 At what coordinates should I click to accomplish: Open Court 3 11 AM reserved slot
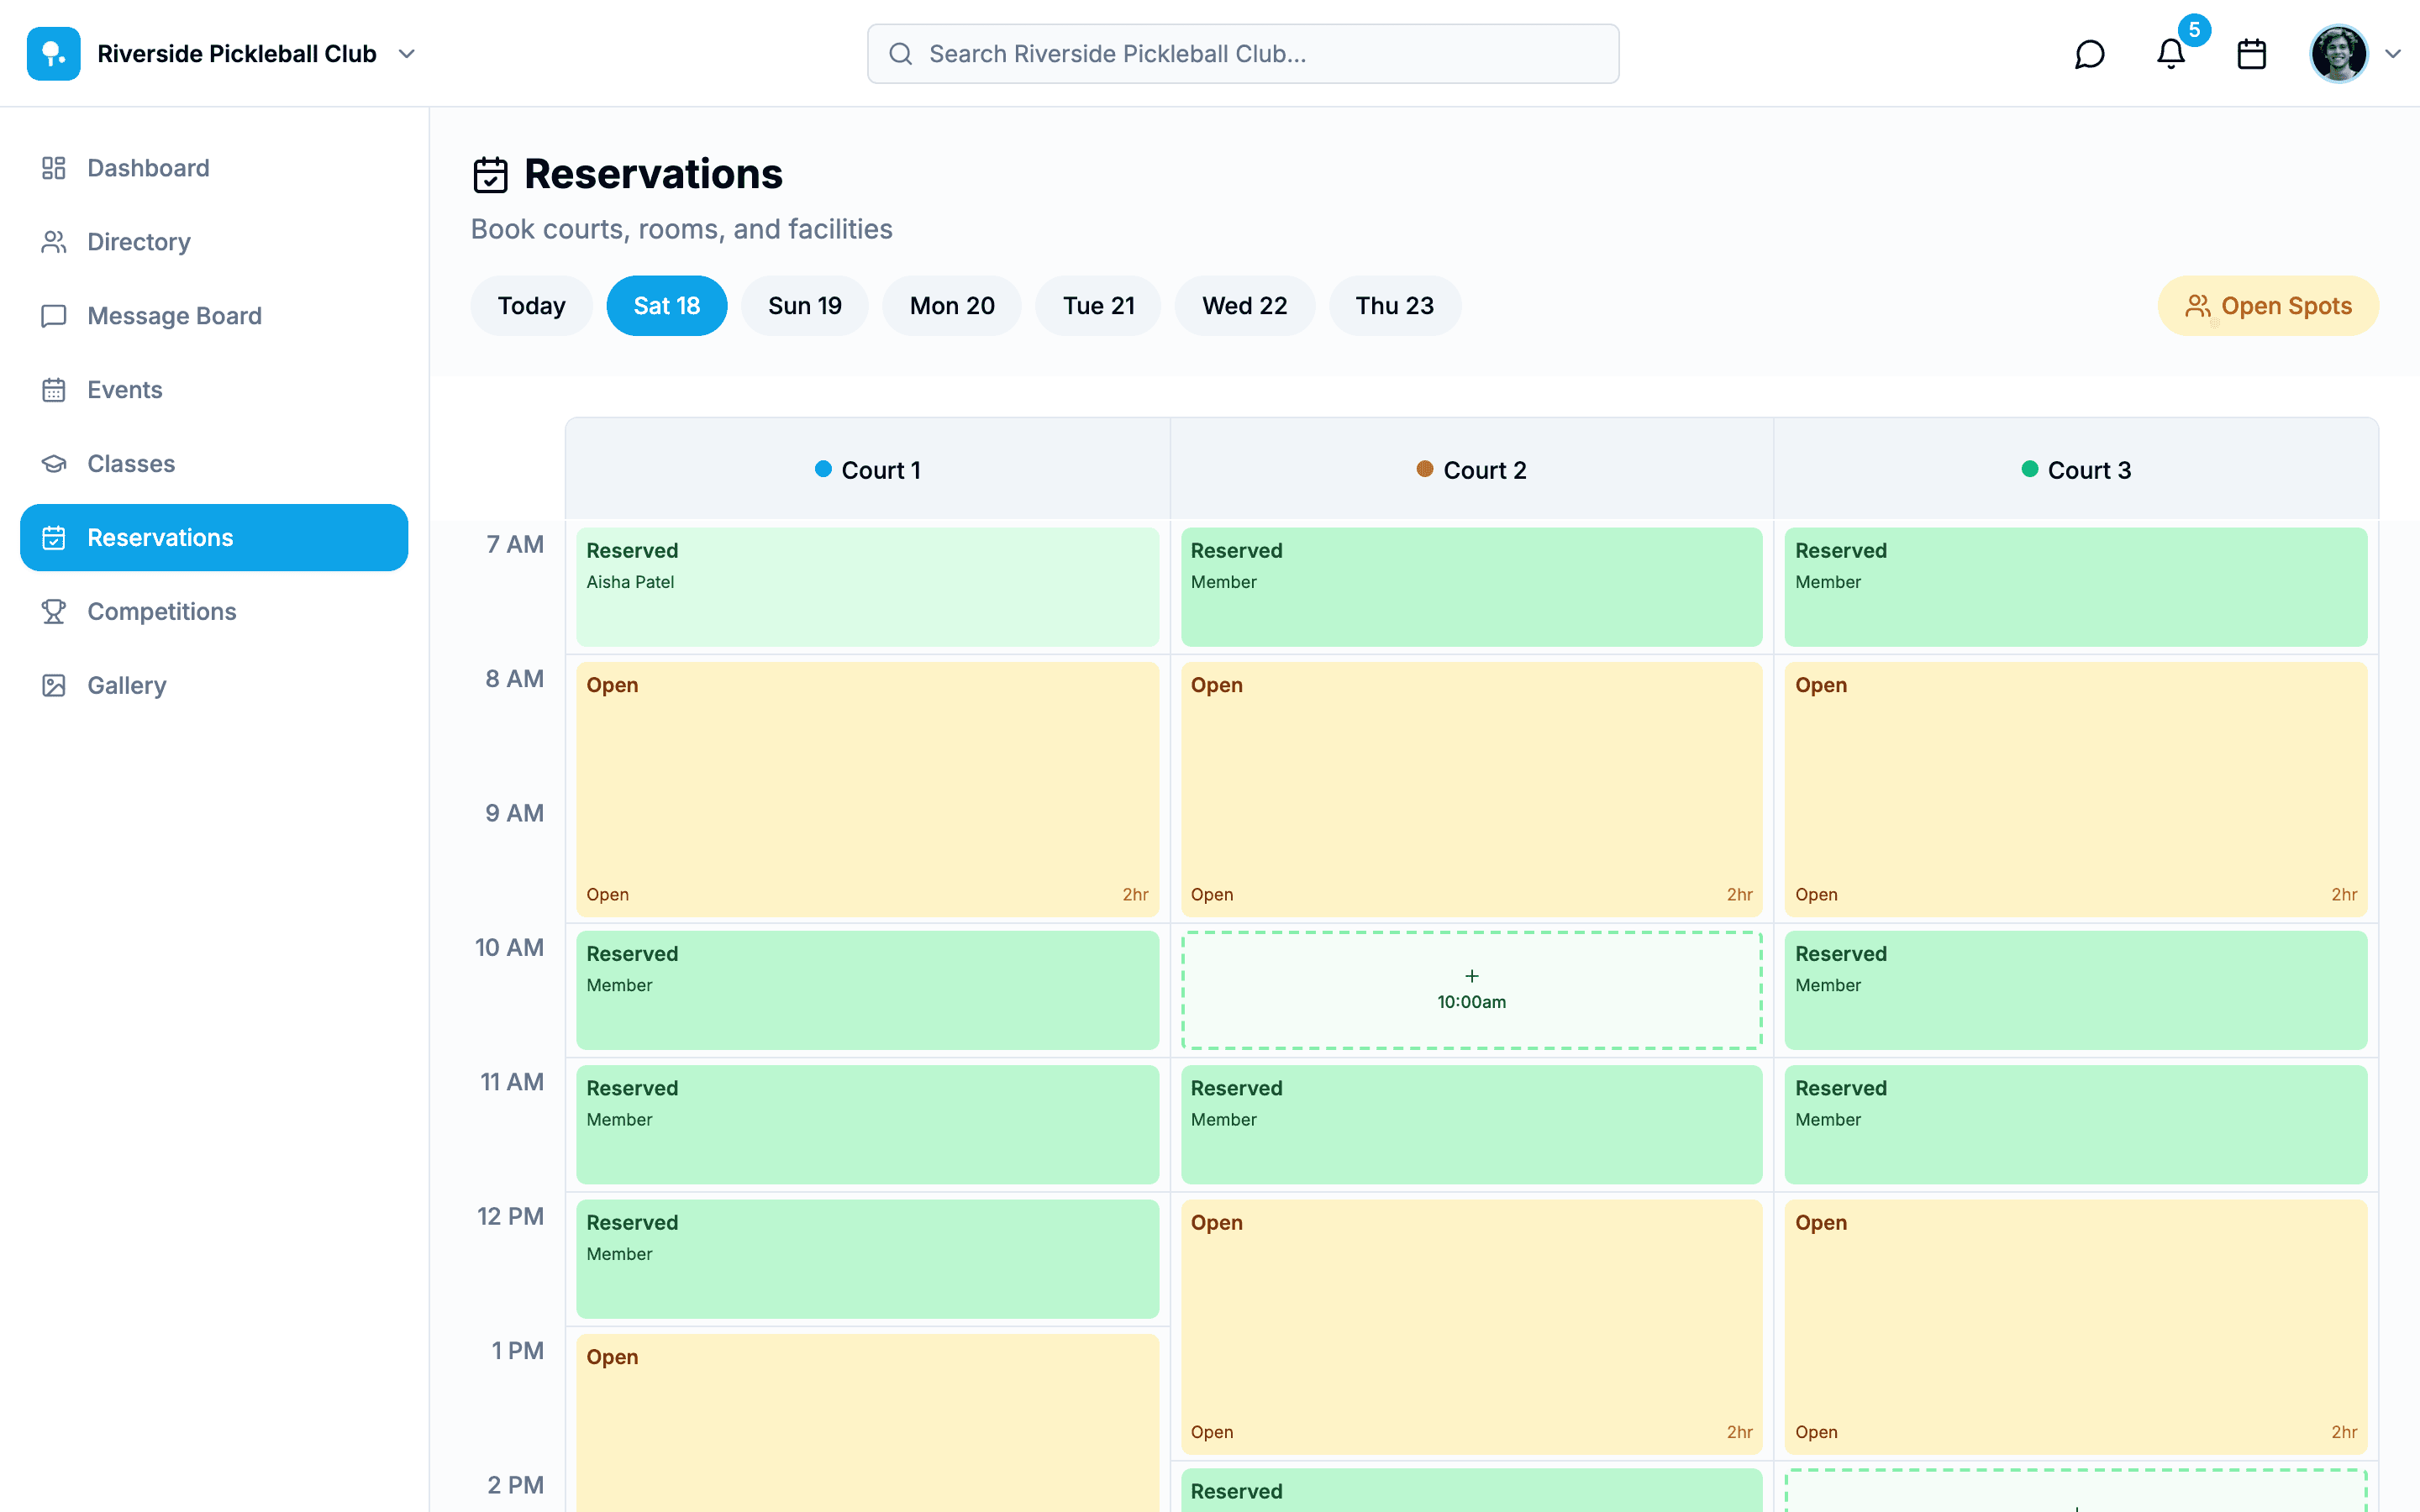point(2076,1125)
